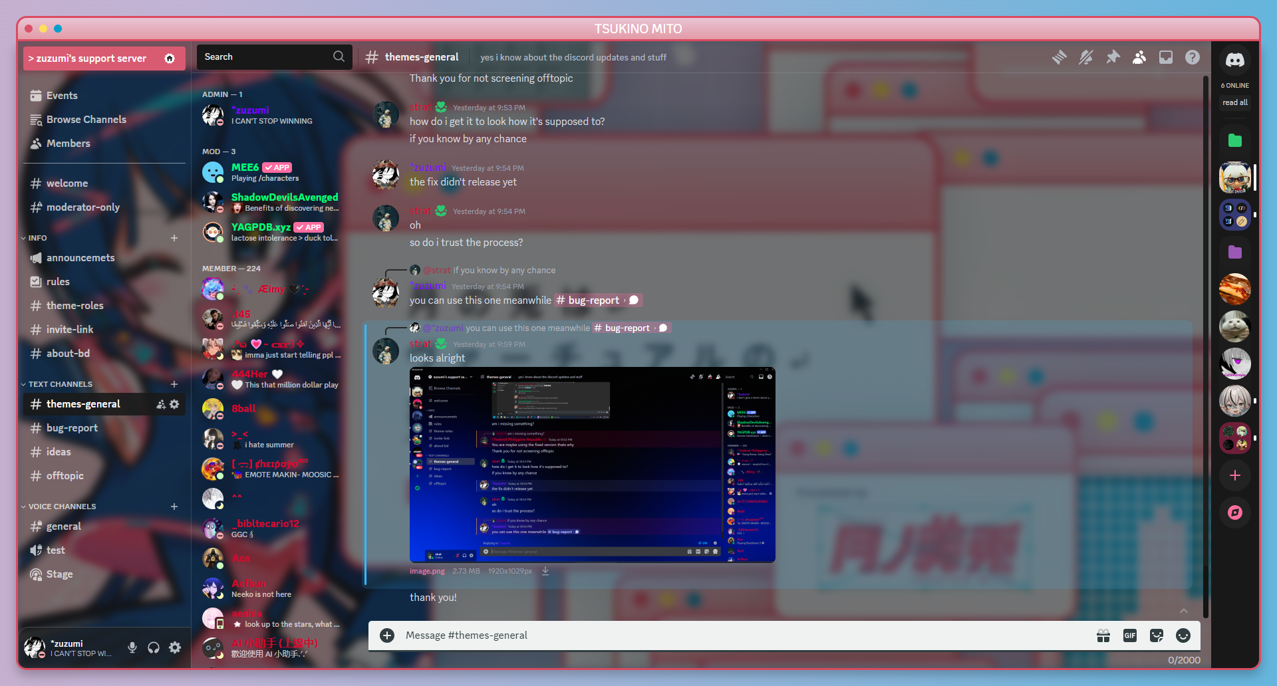Open the Stage channel

click(104, 574)
